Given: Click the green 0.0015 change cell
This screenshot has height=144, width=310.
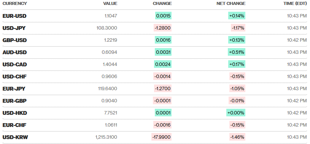Looking at the screenshot, I should pyautogui.click(x=163, y=16).
